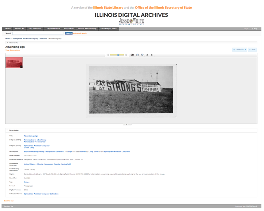Focus the Search text field
This screenshot has width=264, height=211.
[38, 33]
